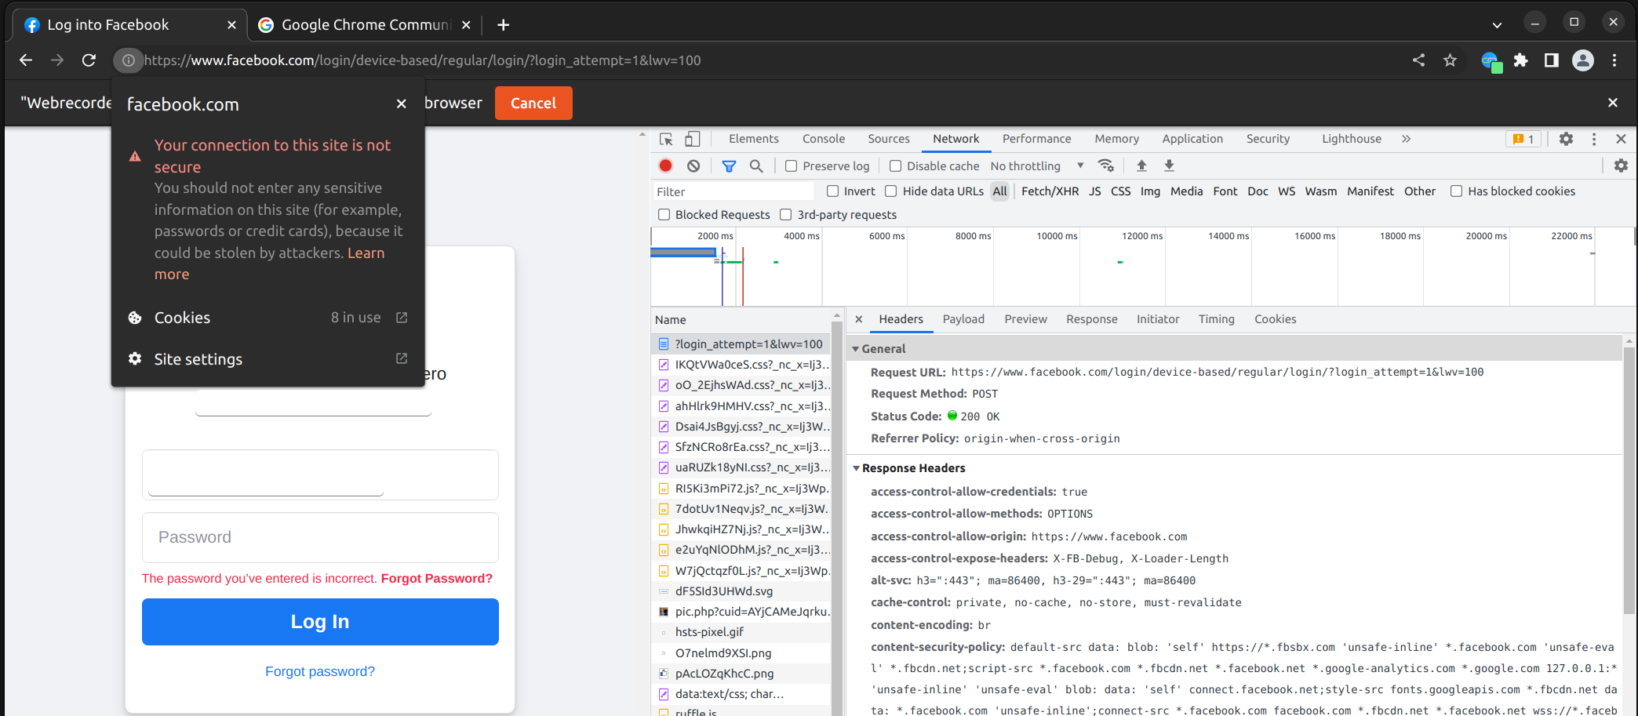Check Has blocked cookies checkbox
The height and width of the screenshot is (716, 1638).
1457,191
